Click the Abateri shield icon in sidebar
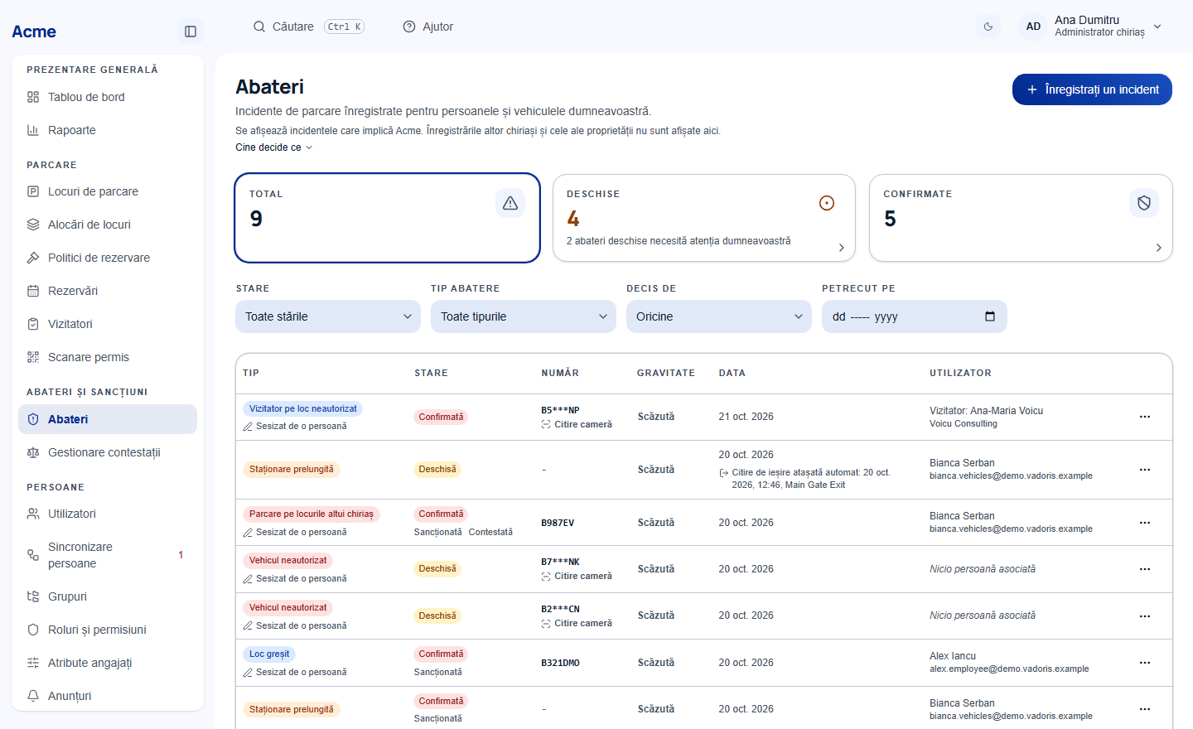The width and height of the screenshot is (1193, 729). (33, 419)
